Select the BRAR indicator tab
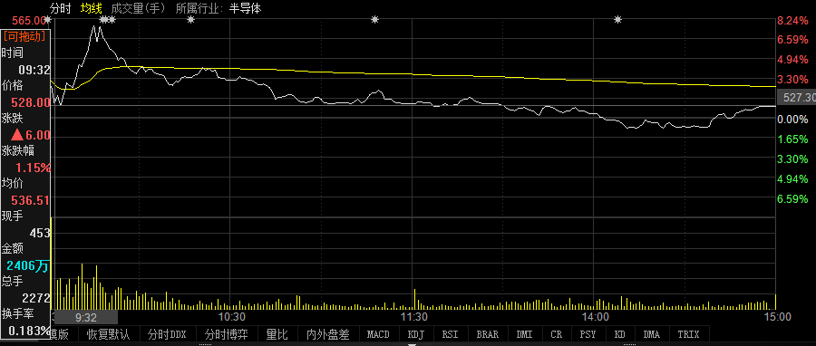The width and height of the screenshot is (816, 346). point(487,334)
